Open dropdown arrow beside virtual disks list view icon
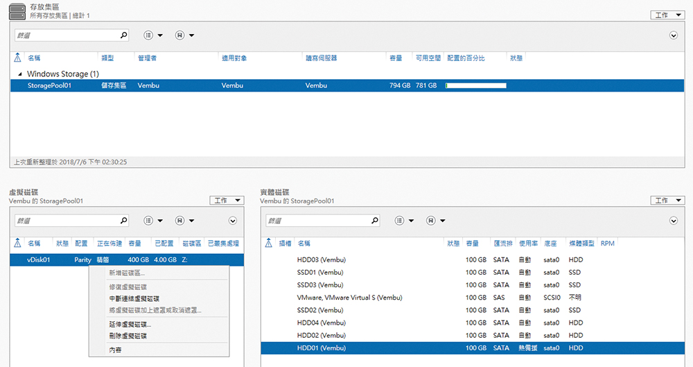 pos(160,221)
